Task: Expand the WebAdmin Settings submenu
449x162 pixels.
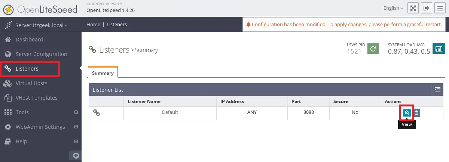Action: click(x=76, y=127)
